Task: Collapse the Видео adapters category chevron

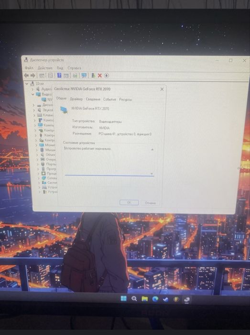Action: pyautogui.click(x=33, y=94)
